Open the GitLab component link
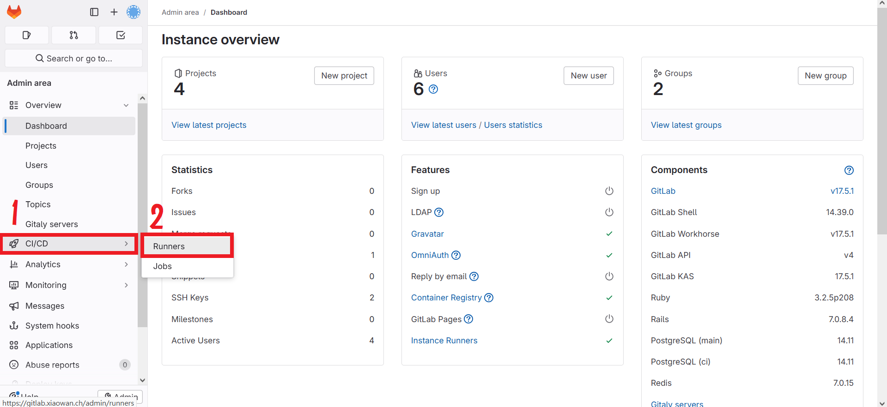Screen dimensions: 887x407 [x=663, y=191]
